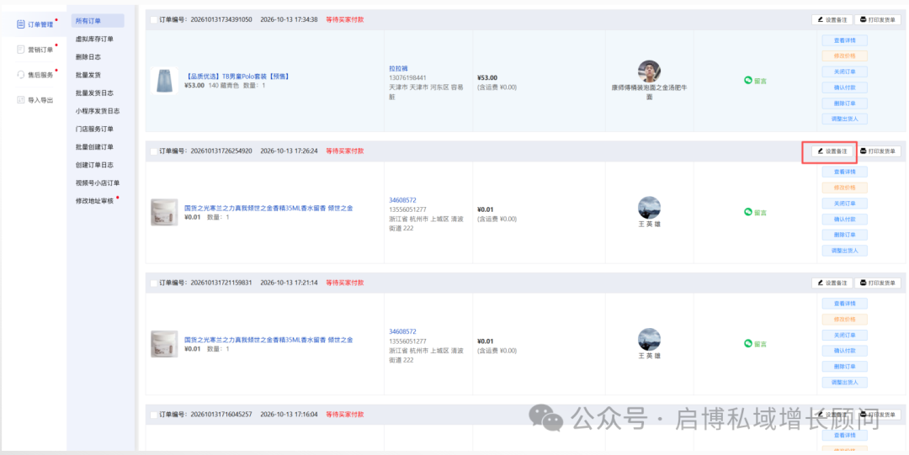Go to 修改地址审核 submenu item
The width and height of the screenshot is (909, 455).
[94, 200]
